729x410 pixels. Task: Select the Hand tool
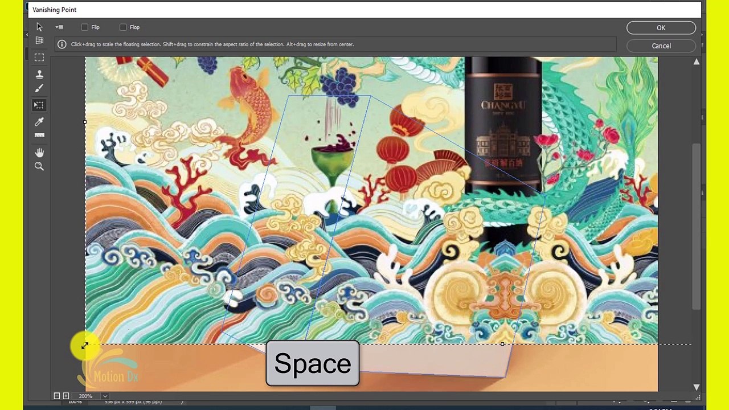tap(39, 152)
